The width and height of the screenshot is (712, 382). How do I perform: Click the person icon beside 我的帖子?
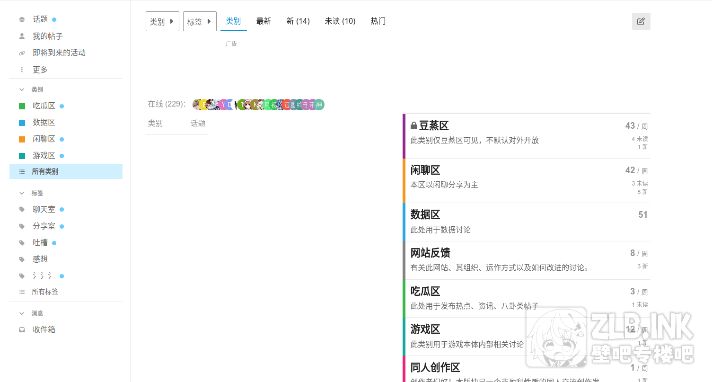click(x=22, y=36)
